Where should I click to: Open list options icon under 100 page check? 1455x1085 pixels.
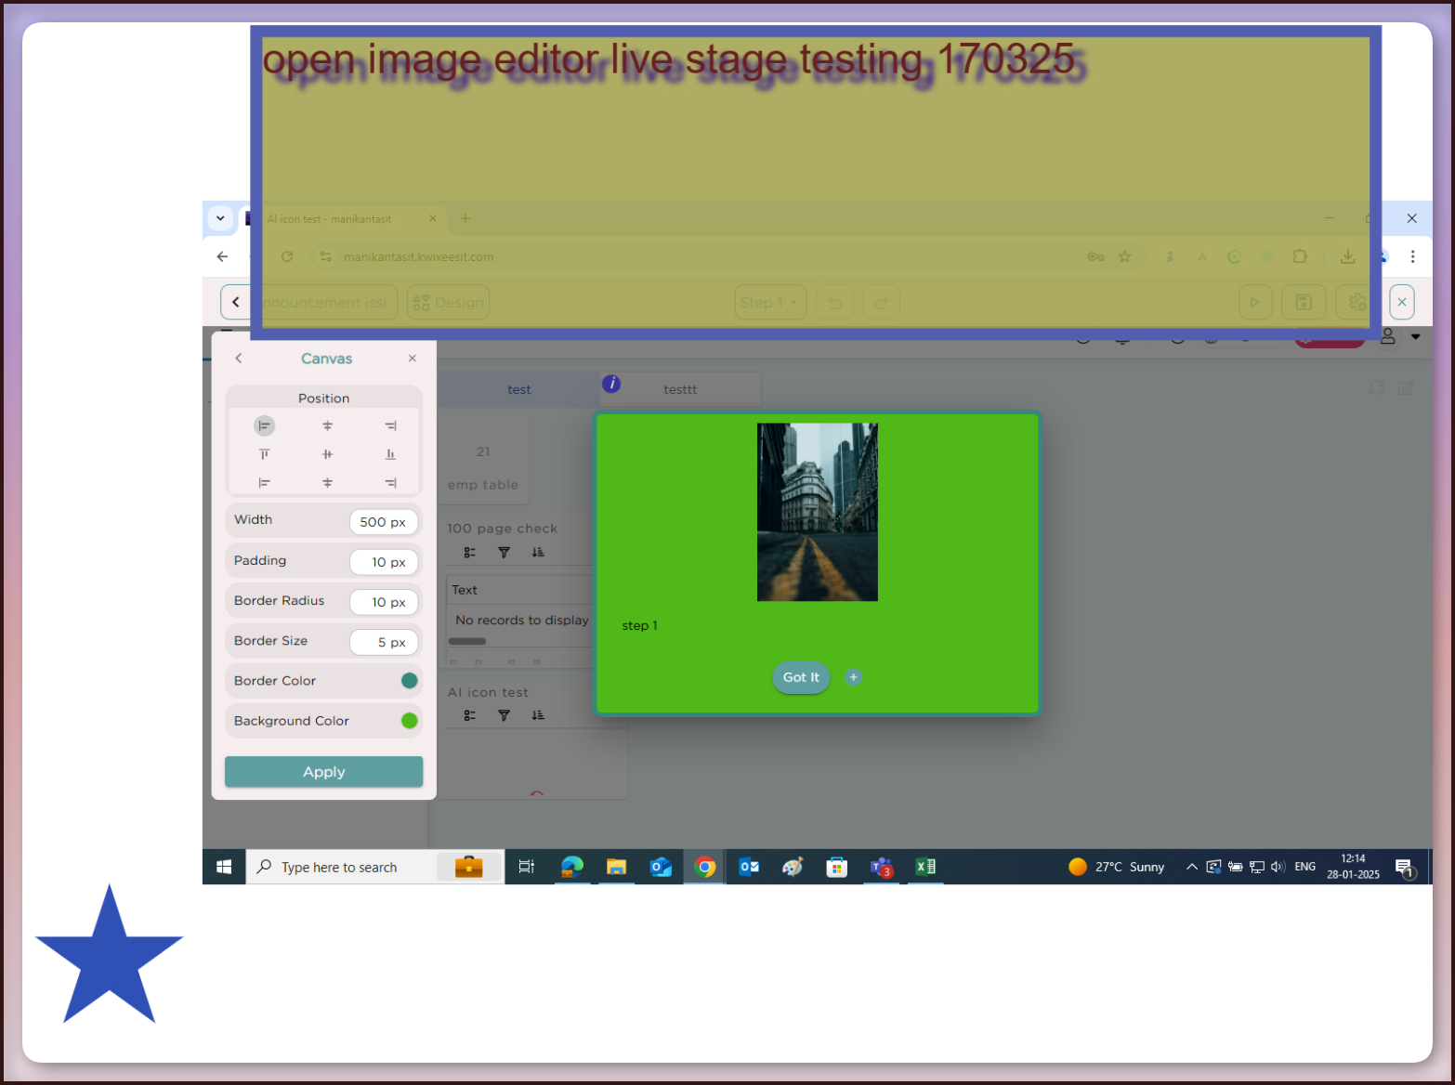(x=470, y=553)
